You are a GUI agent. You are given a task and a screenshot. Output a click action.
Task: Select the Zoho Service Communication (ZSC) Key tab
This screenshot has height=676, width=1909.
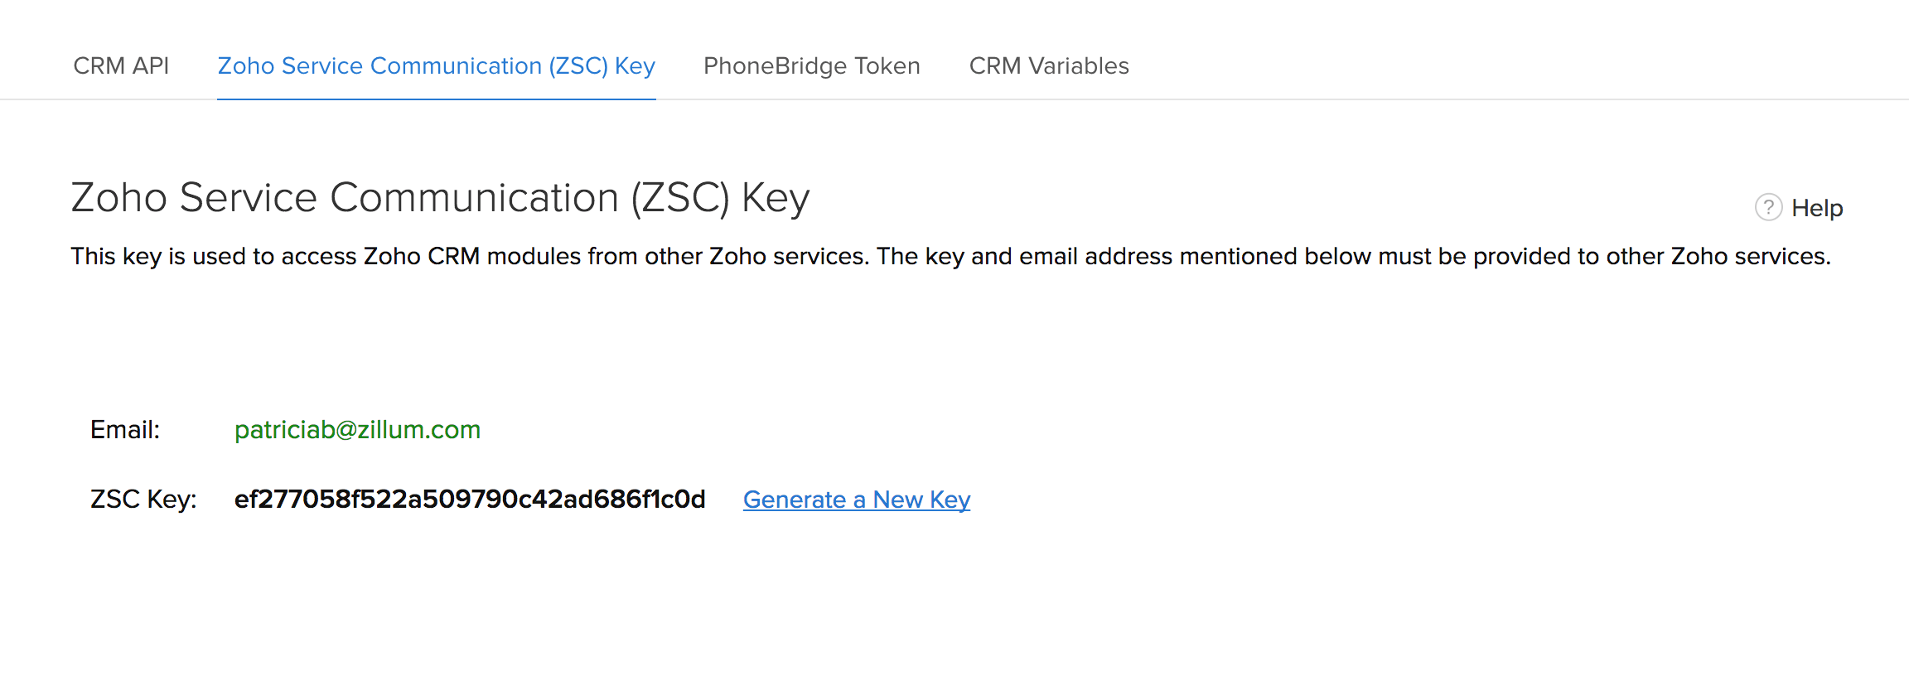click(x=436, y=65)
